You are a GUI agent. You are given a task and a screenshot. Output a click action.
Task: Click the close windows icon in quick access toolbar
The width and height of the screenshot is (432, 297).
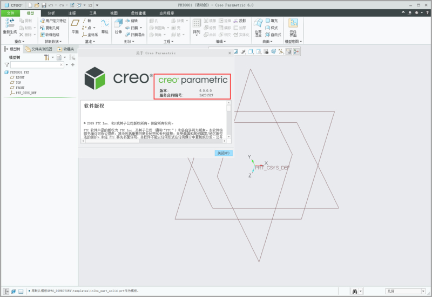pyautogui.click(x=90, y=5)
